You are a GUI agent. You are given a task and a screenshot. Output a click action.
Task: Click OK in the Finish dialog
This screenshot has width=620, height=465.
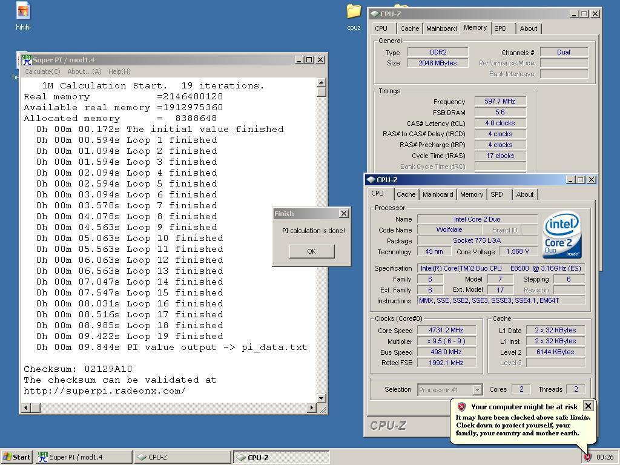click(312, 251)
